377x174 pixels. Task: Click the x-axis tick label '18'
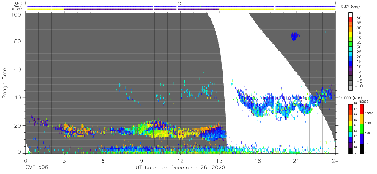(x=258, y=161)
